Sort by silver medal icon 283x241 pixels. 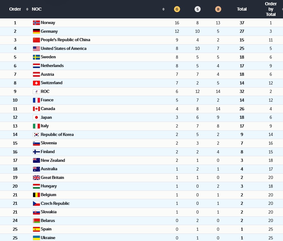tap(198, 9)
